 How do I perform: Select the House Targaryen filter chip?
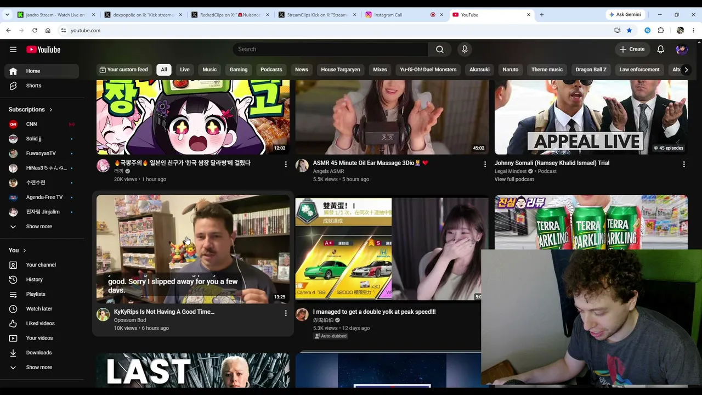click(341, 70)
